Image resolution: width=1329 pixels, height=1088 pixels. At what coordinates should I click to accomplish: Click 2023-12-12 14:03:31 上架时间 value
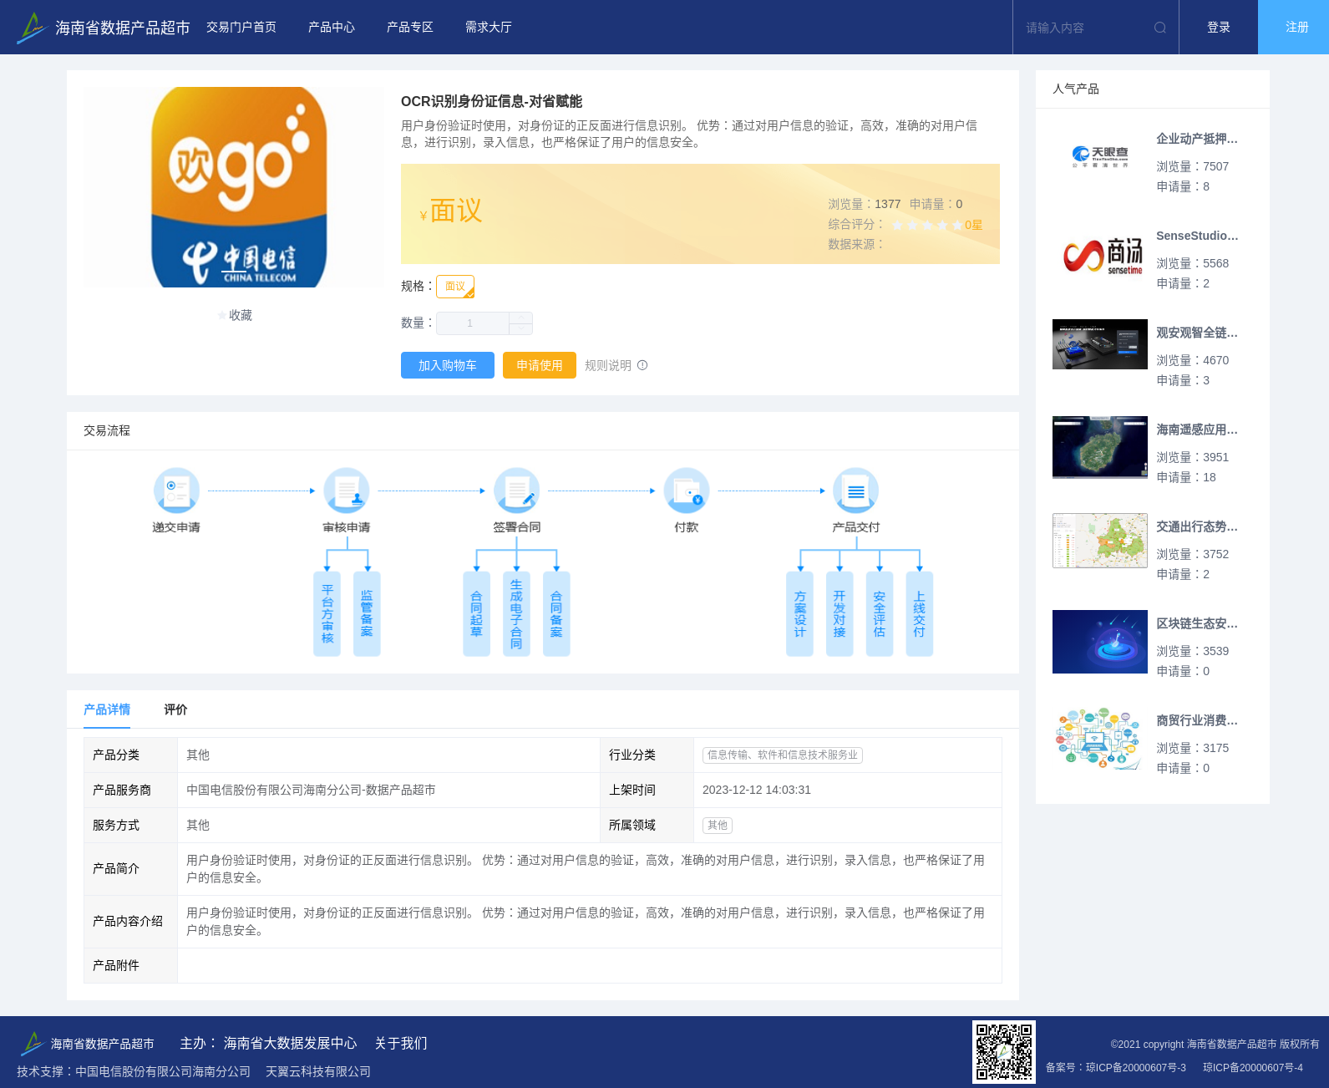pos(757,790)
